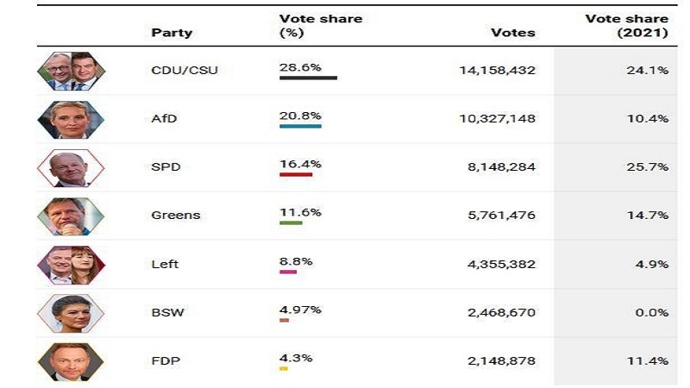The width and height of the screenshot is (690, 388).
Task: Sort by Vote share (%) header
Action: 321,26
